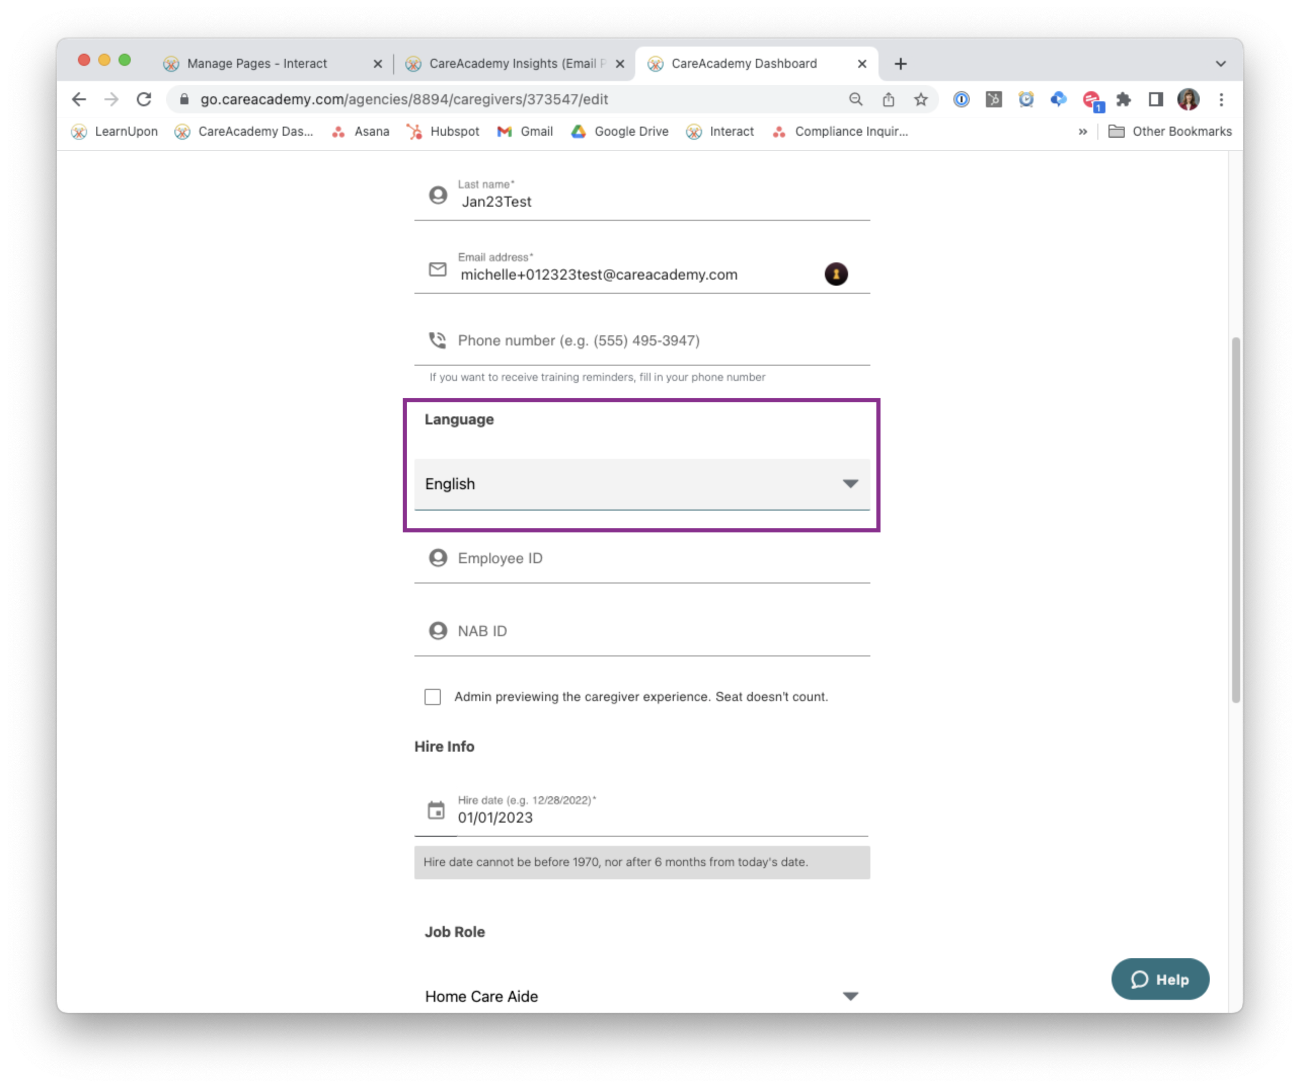Click the share page icon in address bar
The image size is (1300, 1088).
888,100
